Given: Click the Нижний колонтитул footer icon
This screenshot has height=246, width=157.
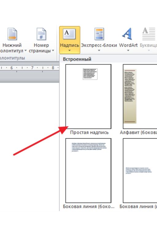Looking at the screenshot, I should pos(12,34).
